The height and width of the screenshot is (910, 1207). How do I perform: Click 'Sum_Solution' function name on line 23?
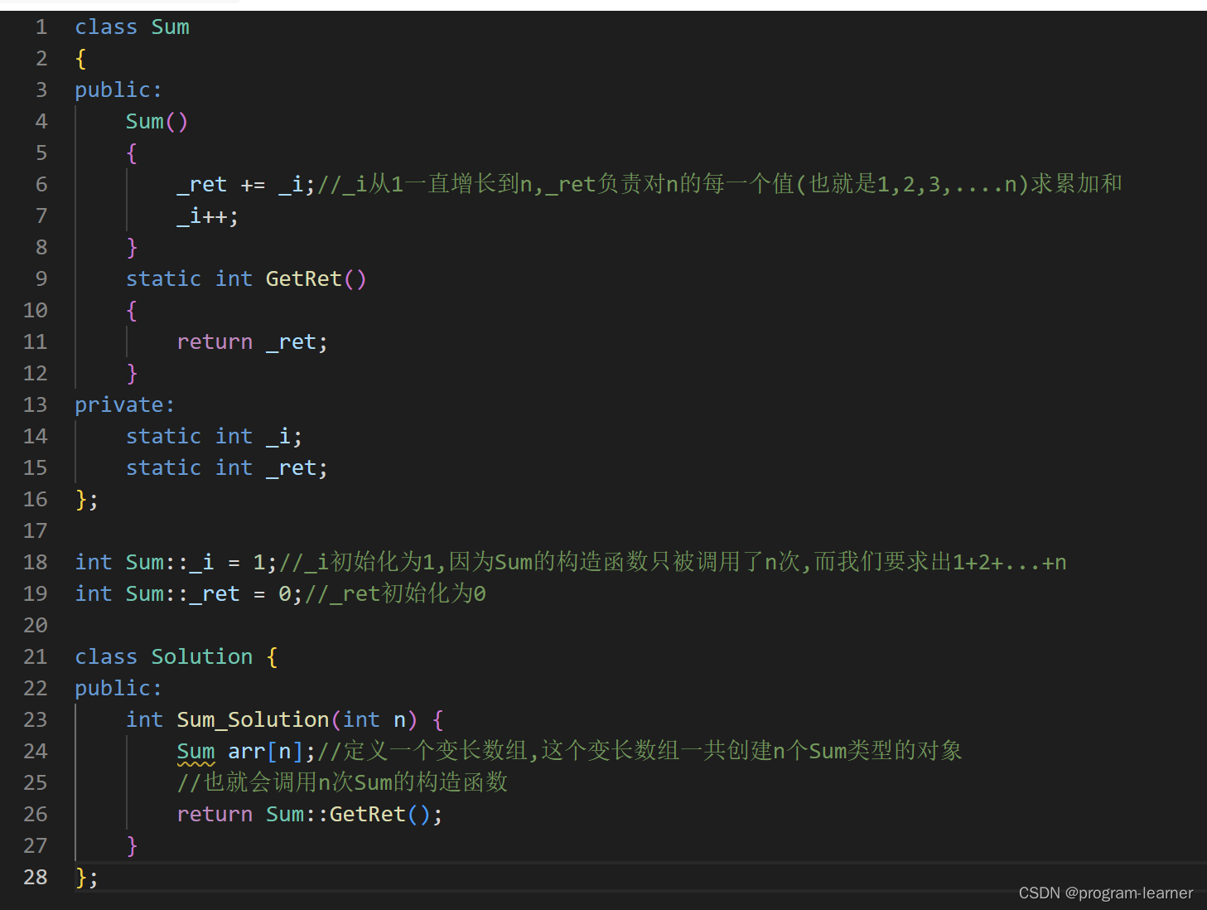coord(253,720)
